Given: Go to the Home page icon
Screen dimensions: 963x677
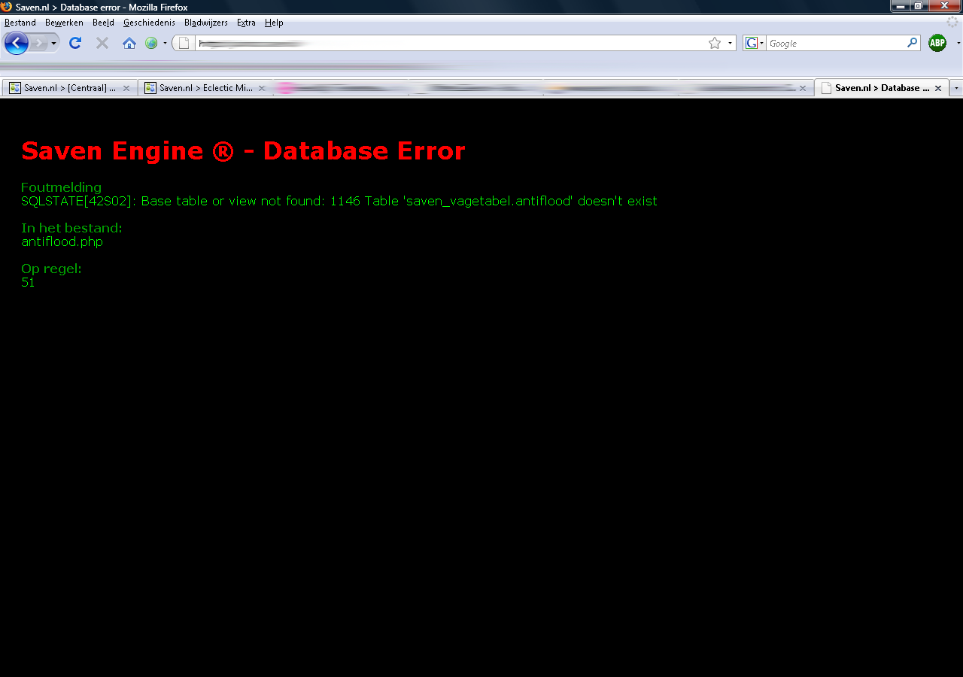Looking at the screenshot, I should click(129, 43).
